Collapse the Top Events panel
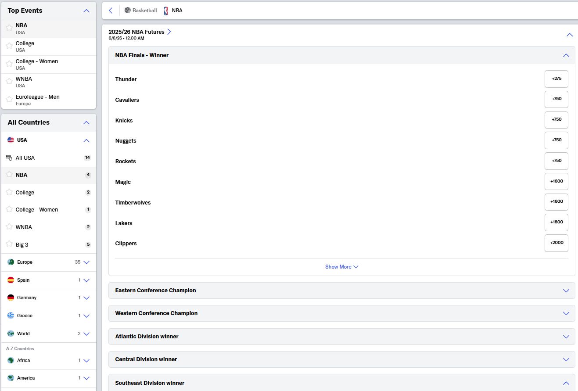 click(86, 11)
